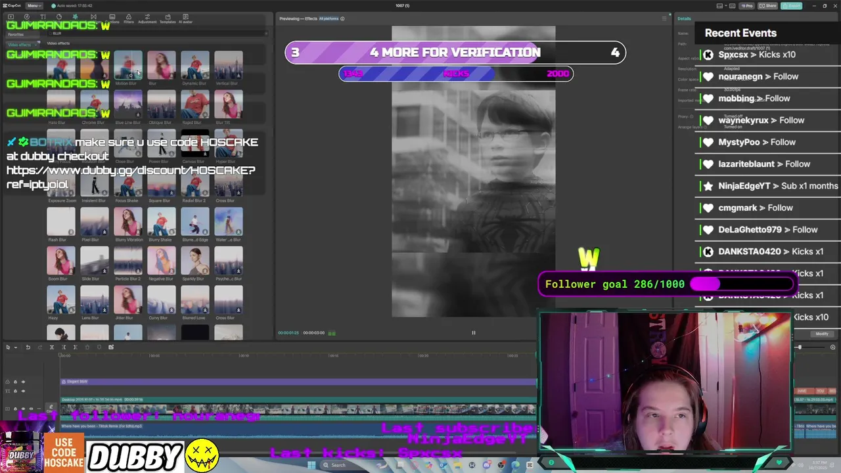This screenshot has height=473, width=841.
Task: Download the Vertical Blur effect
Action: click(239, 76)
